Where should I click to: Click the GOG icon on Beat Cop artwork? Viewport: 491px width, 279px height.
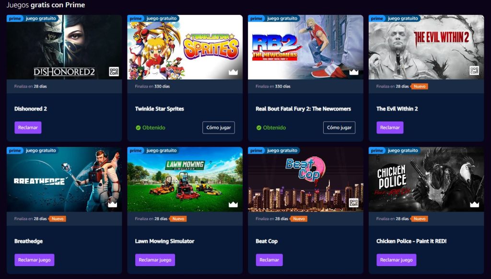(x=353, y=203)
